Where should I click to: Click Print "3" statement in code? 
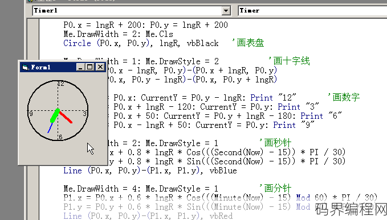click(x=298, y=107)
